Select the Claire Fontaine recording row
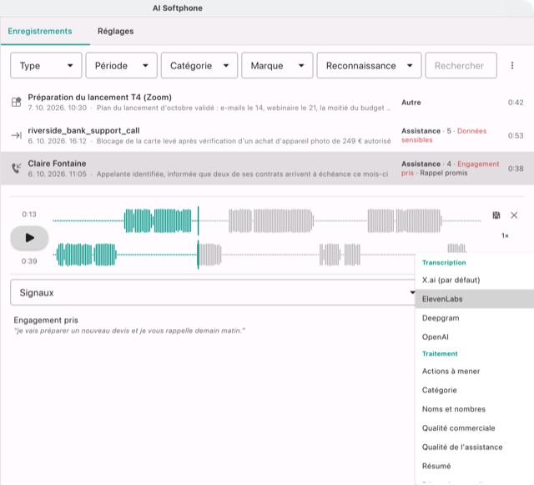The image size is (534, 485). [267, 169]
